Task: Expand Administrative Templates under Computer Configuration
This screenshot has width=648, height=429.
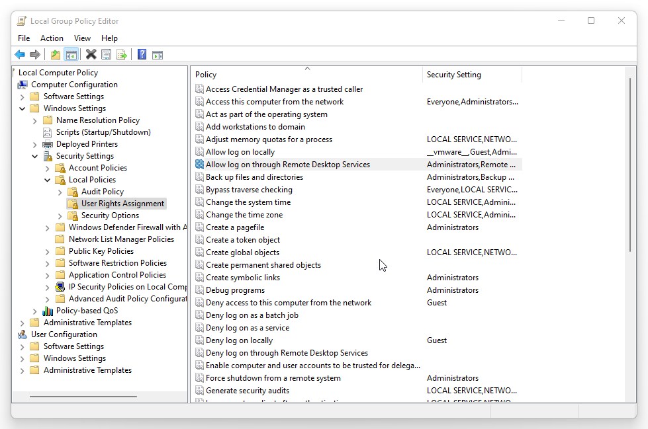Action: pos(23,323)
